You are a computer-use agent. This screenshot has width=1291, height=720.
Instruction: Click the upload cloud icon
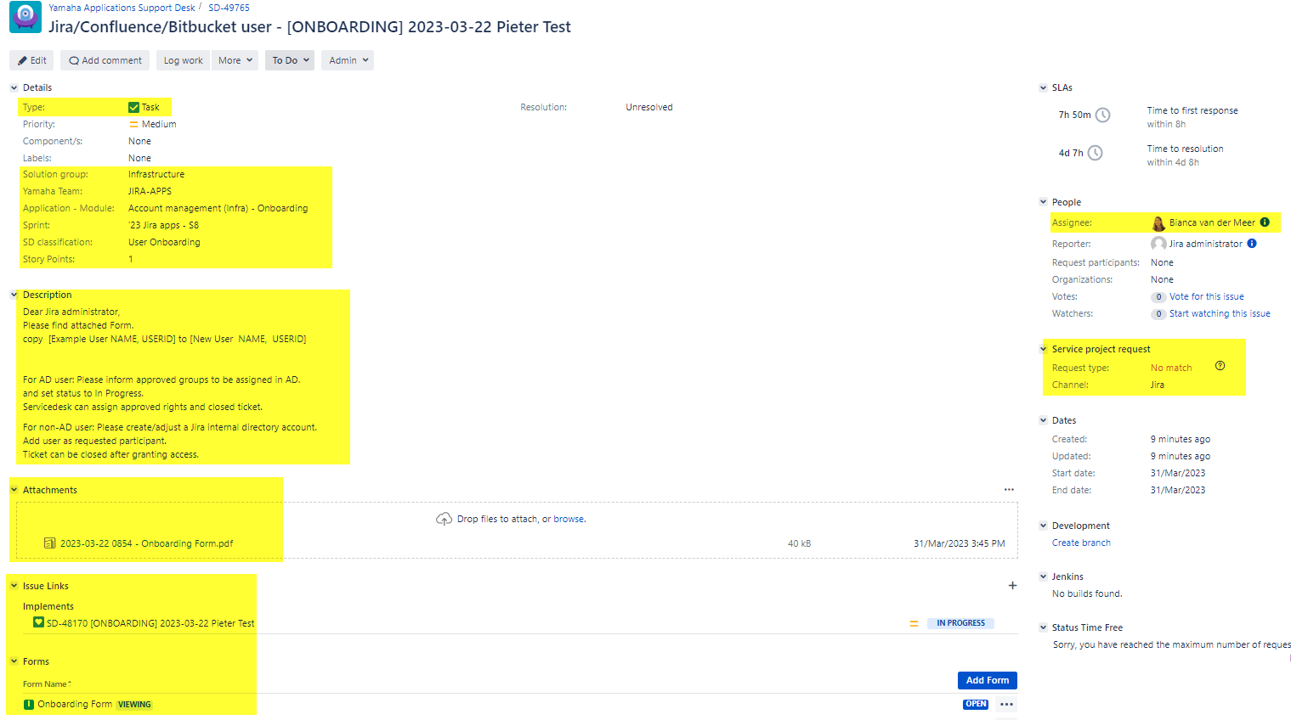tap(444, 519)
